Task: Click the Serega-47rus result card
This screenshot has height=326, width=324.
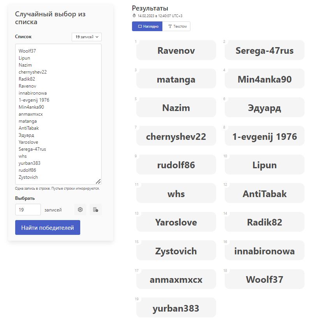Action: point(264,51)
